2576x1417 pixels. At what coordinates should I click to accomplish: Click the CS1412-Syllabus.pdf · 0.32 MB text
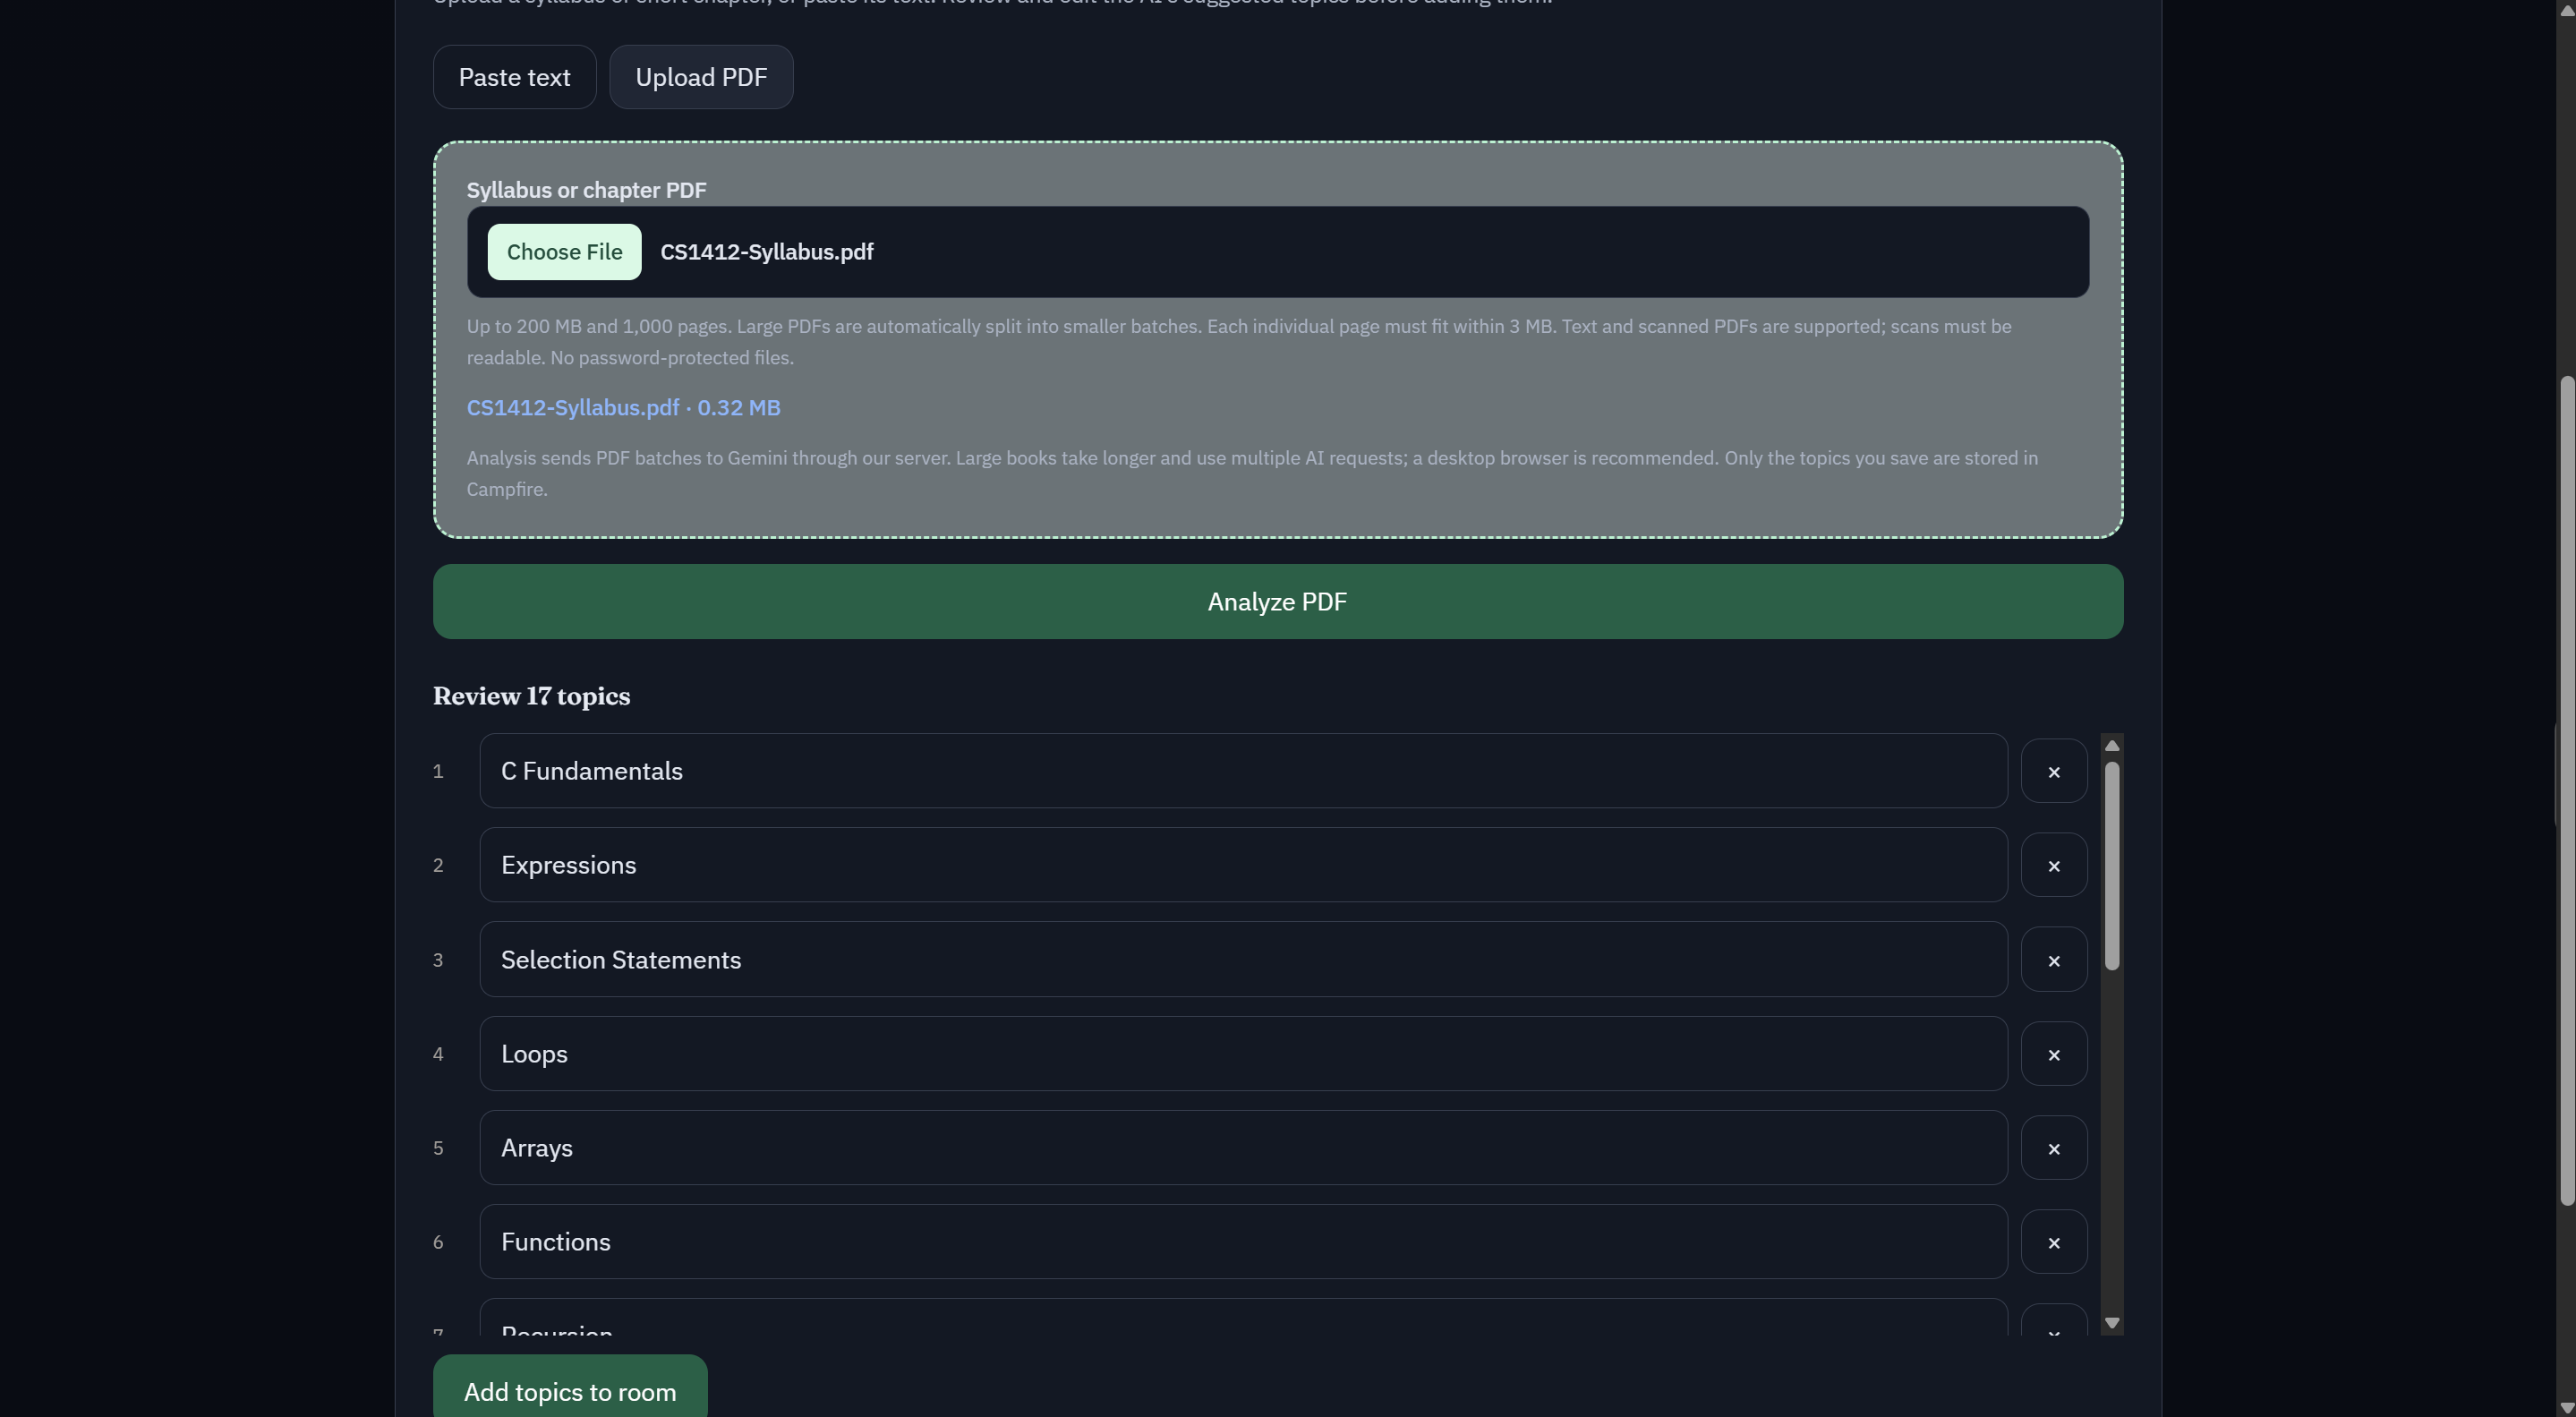point(624,408)
